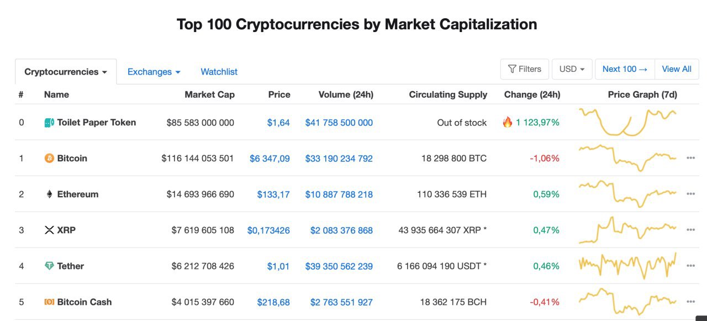Go to Next 100 cryptocurrencies
Screen dimensions: 707x321
(625, 69)
